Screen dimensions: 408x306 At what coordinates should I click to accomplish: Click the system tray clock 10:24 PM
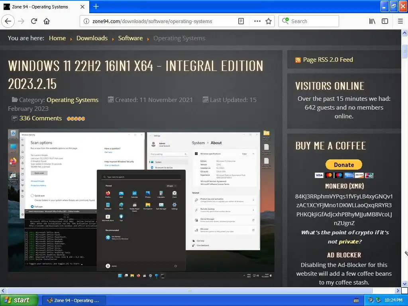point(393,300)
